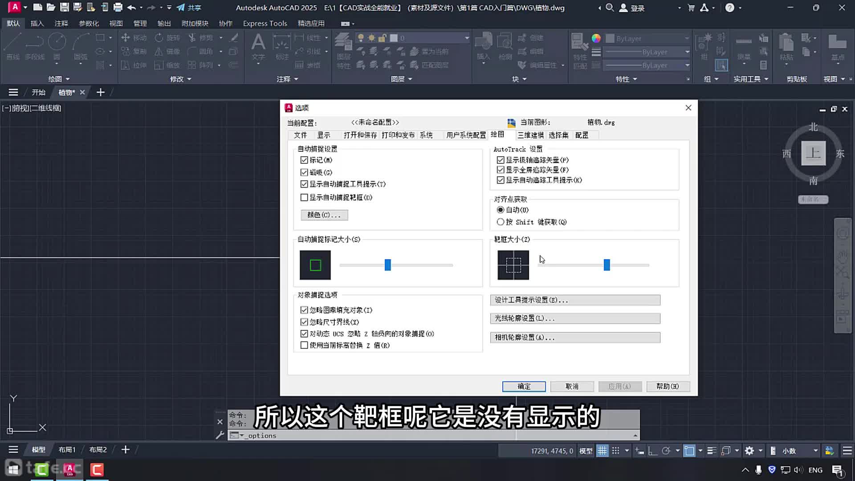
Task: Click the aperture size (靶框大小) slider handle
Action: click(x=607, y=265)
